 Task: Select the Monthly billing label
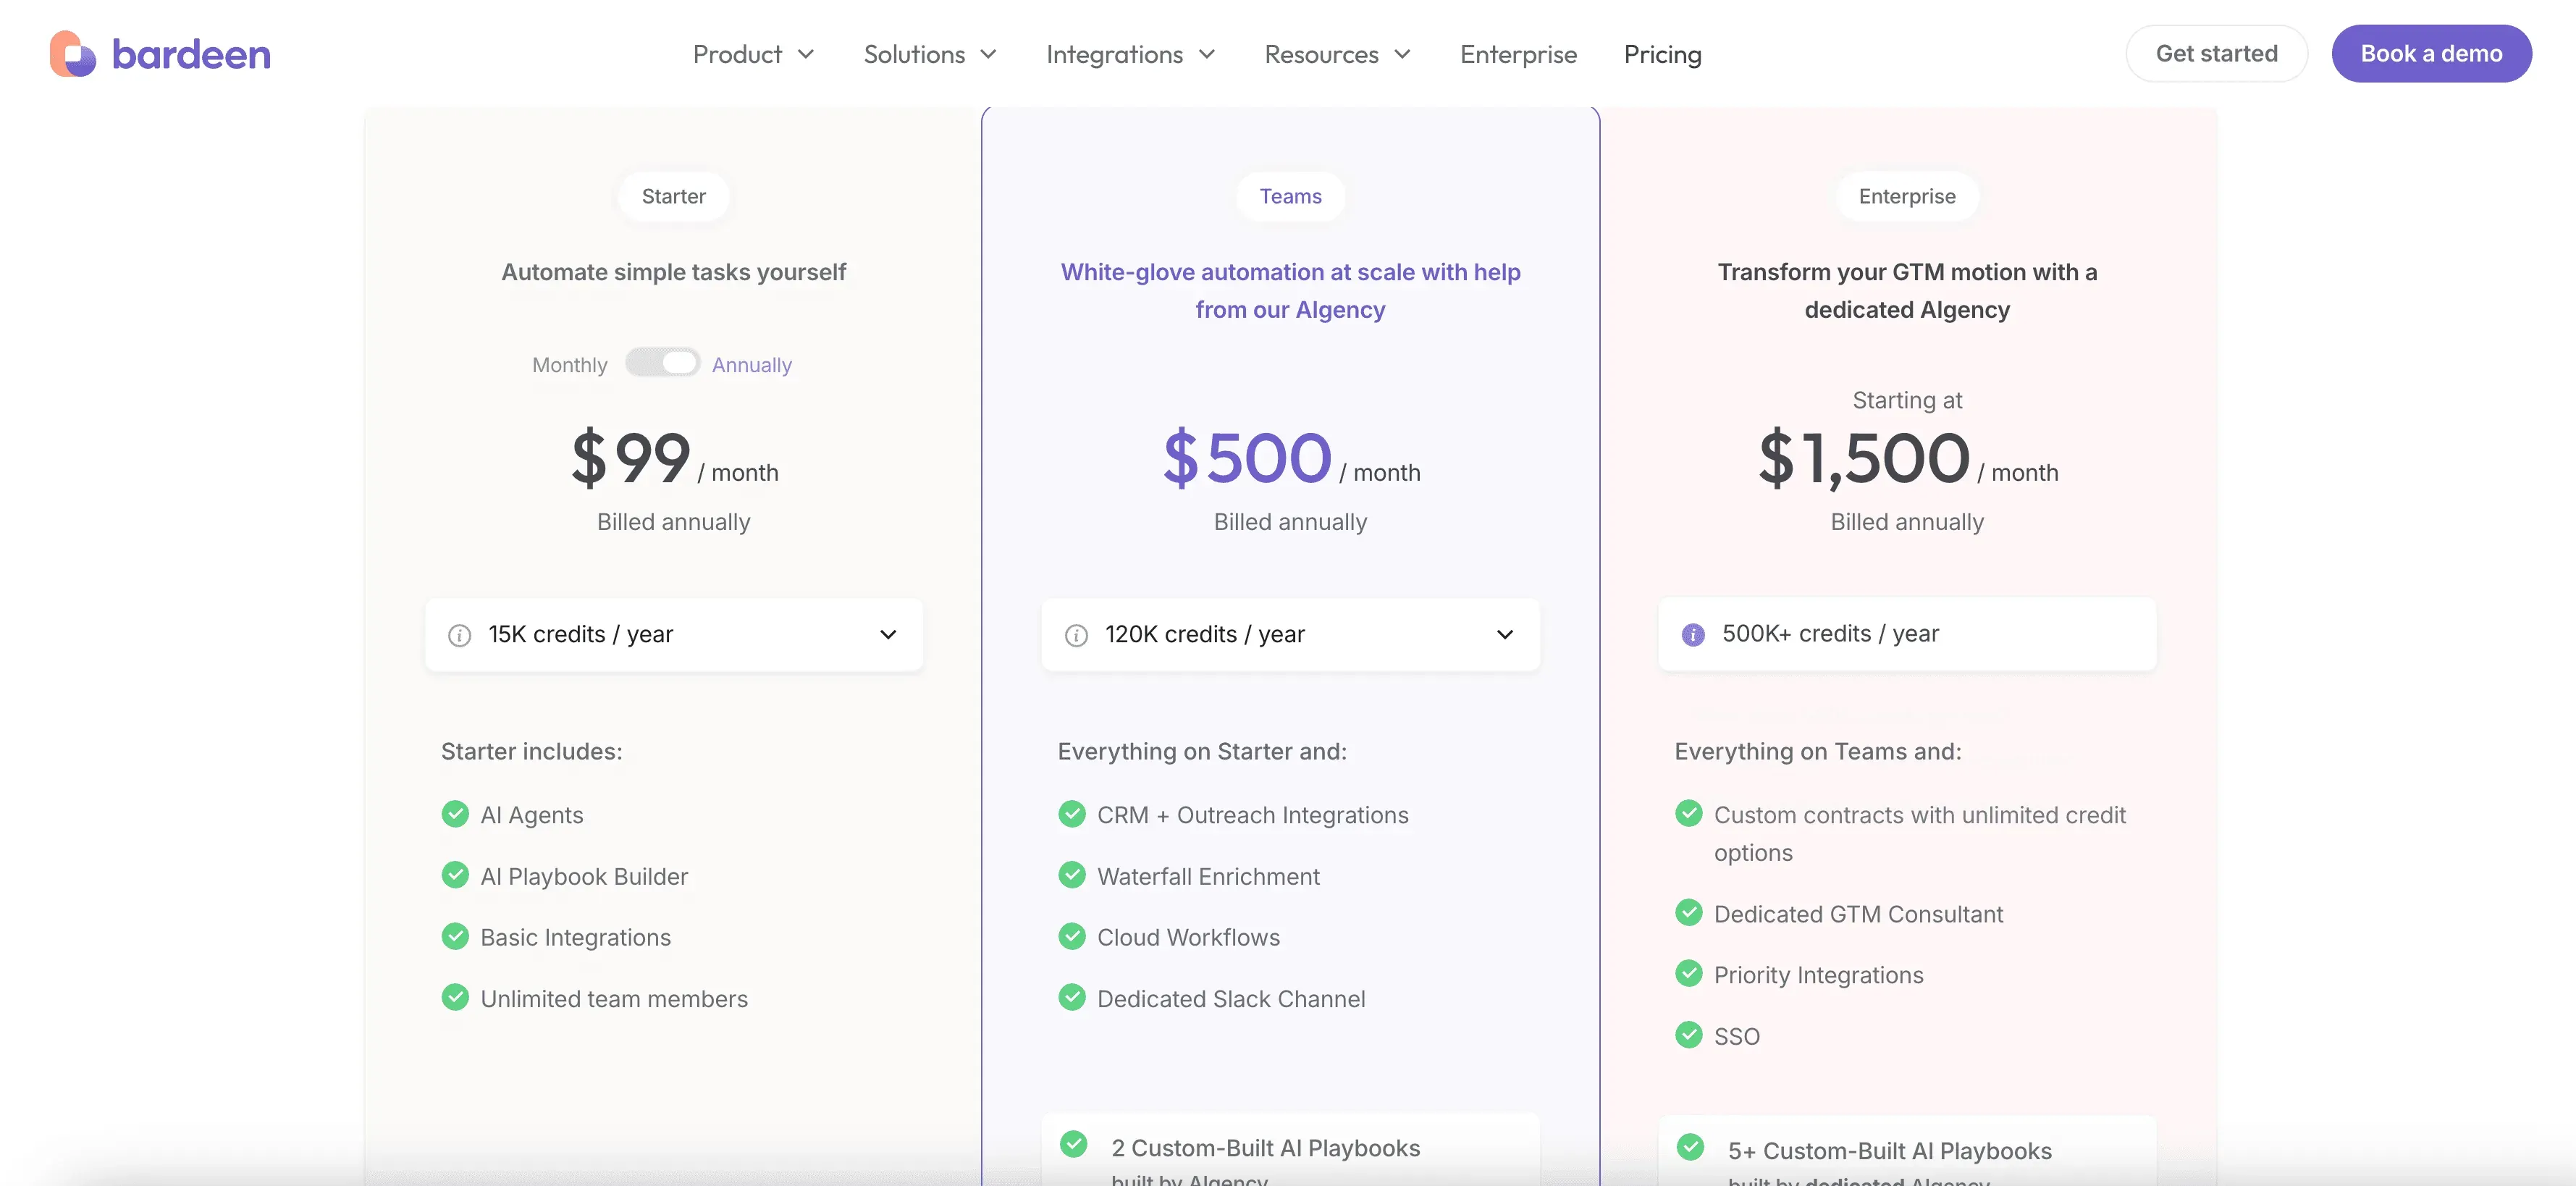[570, 365]
